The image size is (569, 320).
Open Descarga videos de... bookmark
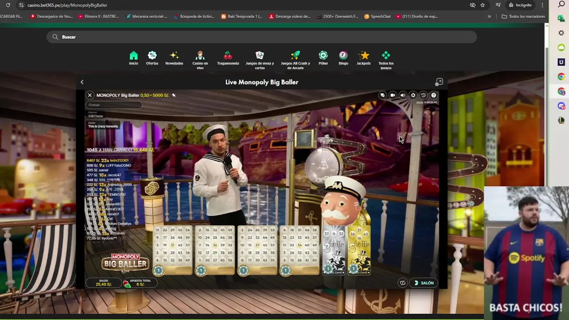[289, 16]
